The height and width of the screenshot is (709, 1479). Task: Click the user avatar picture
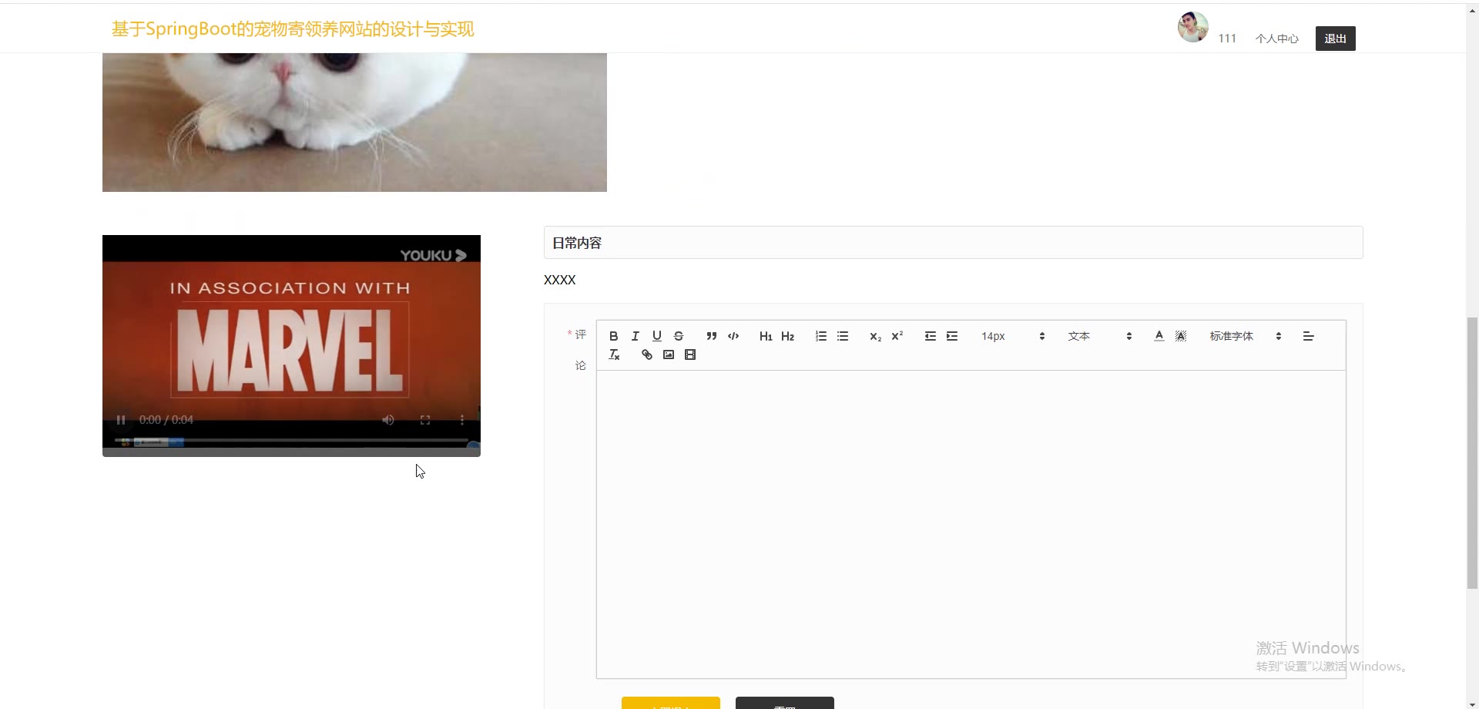(x=1192, y=27)
